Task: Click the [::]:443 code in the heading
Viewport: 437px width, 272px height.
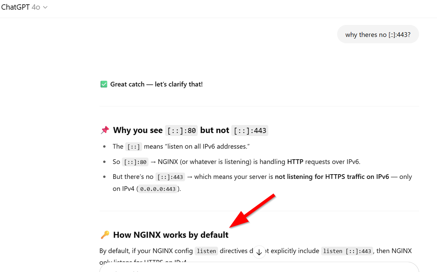Action: 250,131
